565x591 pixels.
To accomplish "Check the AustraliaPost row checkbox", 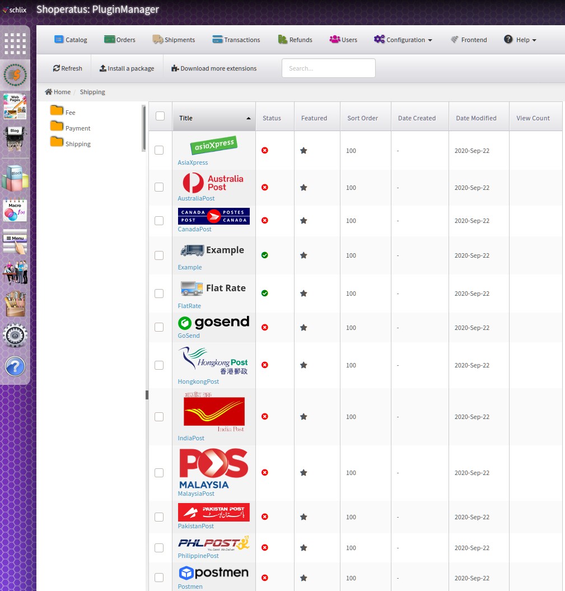I will pyautogui.click(x=159, y=187).
